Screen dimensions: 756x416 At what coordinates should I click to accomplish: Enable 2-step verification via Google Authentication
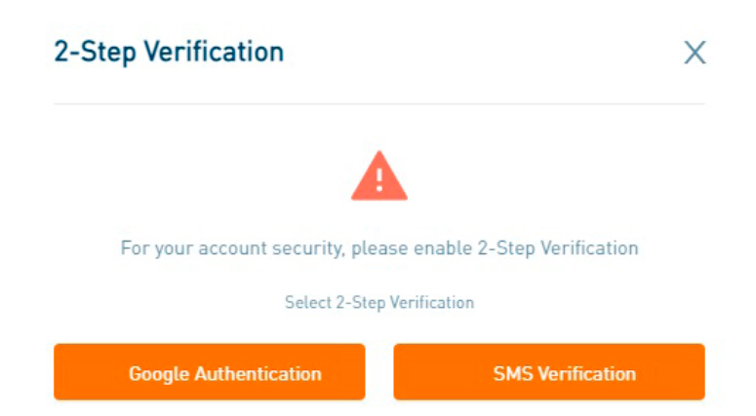[210, 372]
